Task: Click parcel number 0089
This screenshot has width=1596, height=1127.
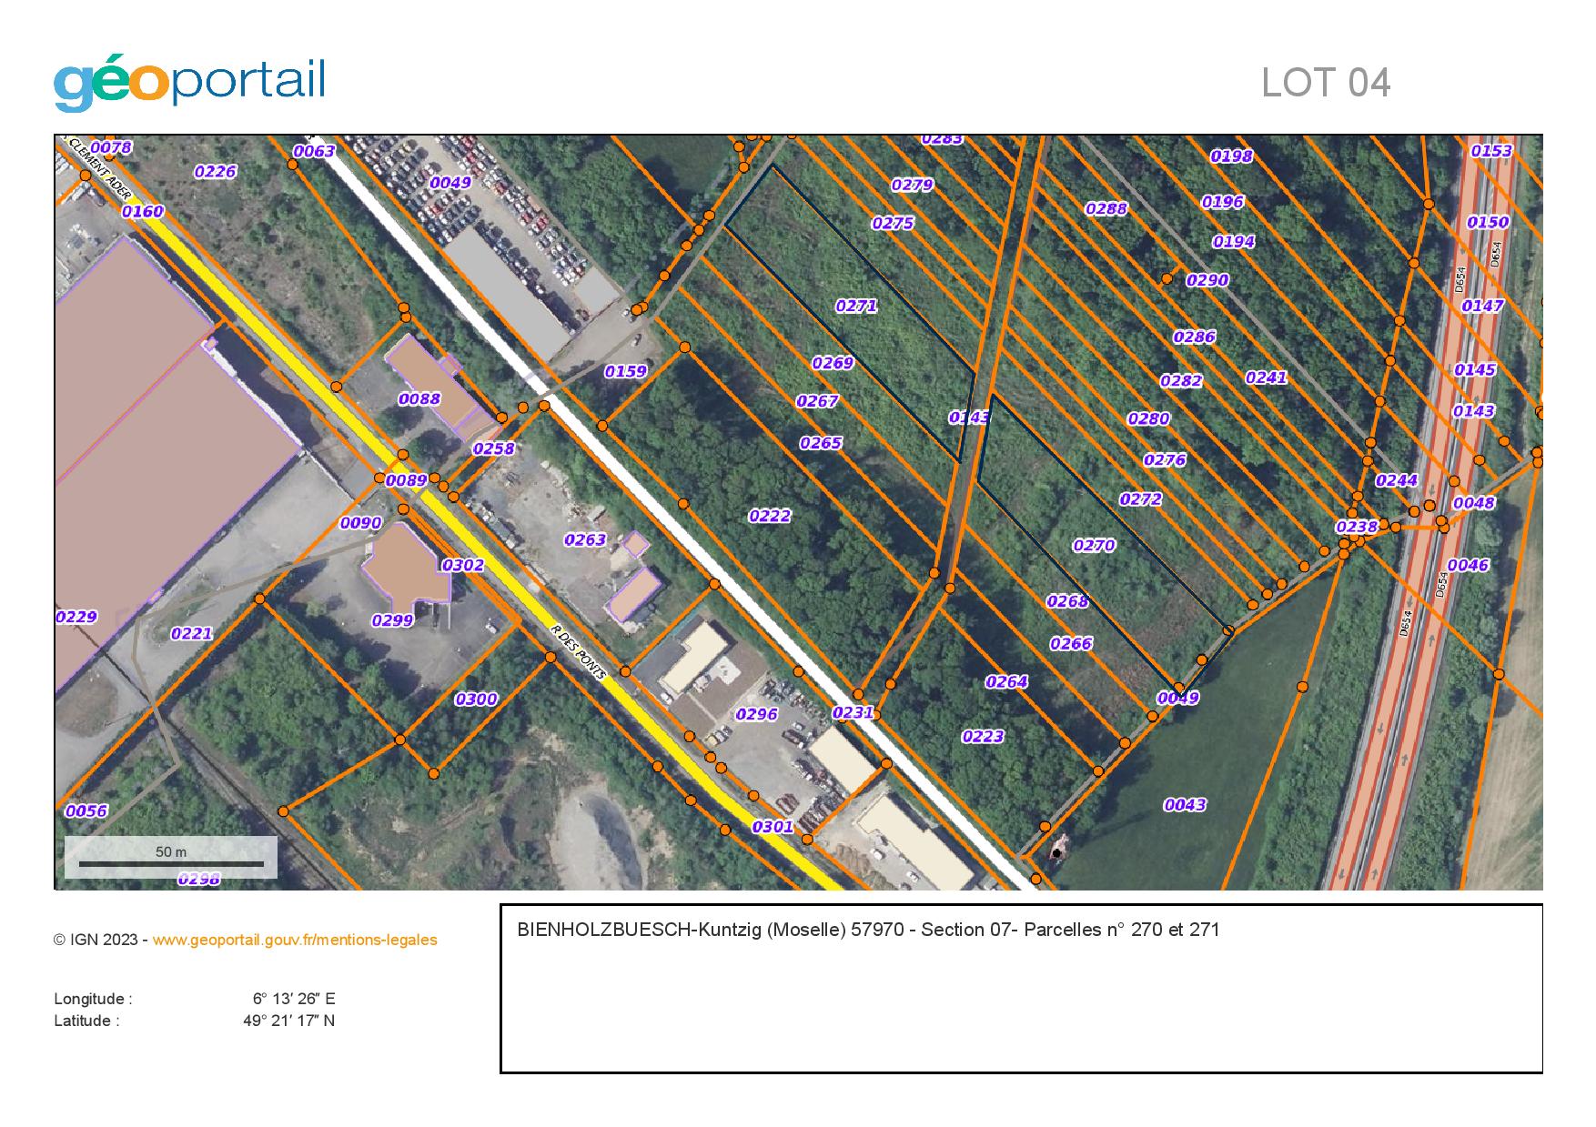Action: pyautogui.click(x=406, y=480)
